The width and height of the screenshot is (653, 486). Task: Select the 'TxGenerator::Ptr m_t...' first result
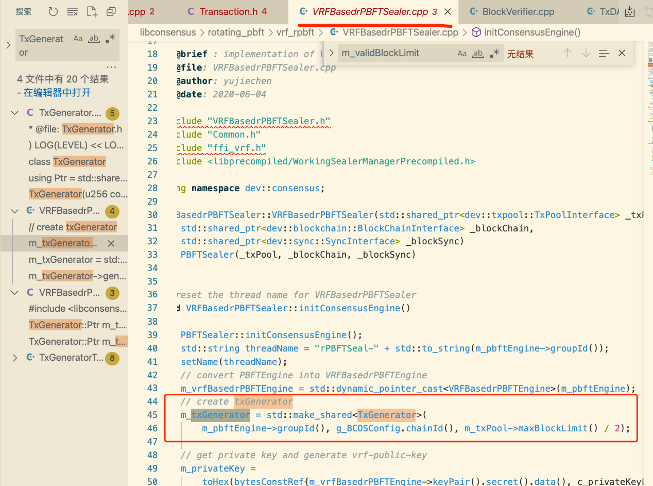(78, 325)
